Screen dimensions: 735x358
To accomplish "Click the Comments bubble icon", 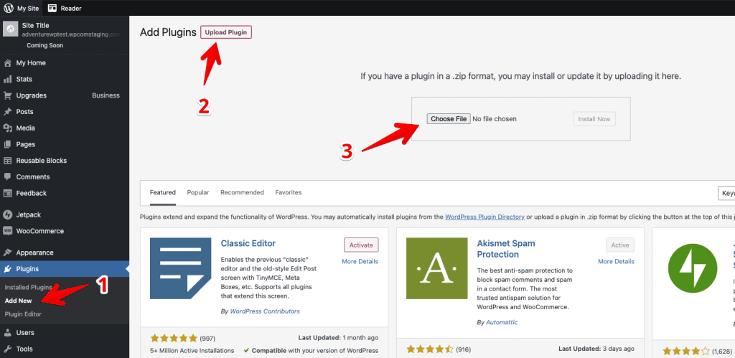I will point(7,176).
